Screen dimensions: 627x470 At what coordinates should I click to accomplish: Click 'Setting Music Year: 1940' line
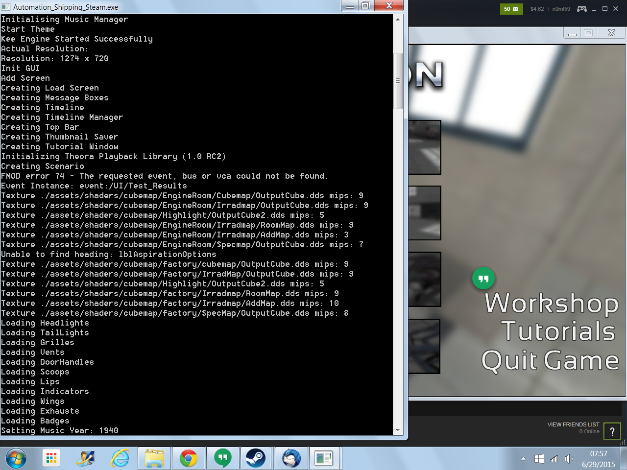click(60, 430)
